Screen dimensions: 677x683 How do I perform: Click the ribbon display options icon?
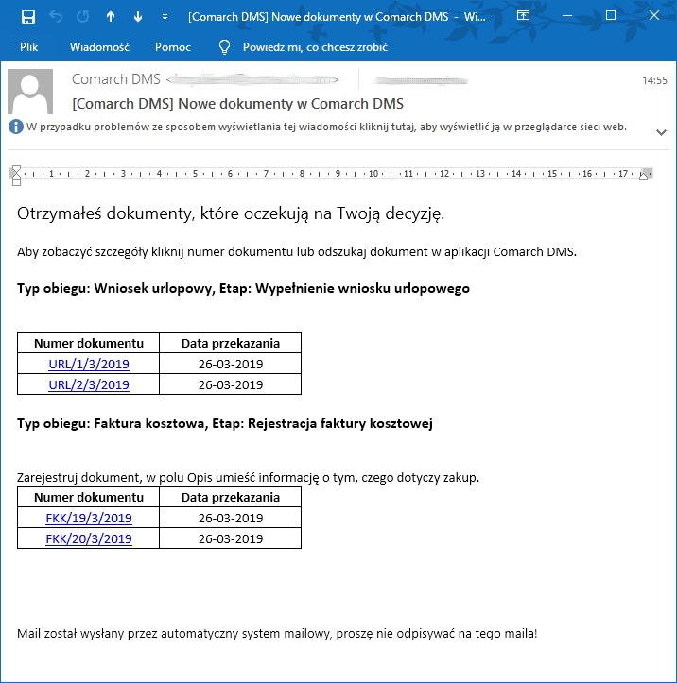(523, 16)
